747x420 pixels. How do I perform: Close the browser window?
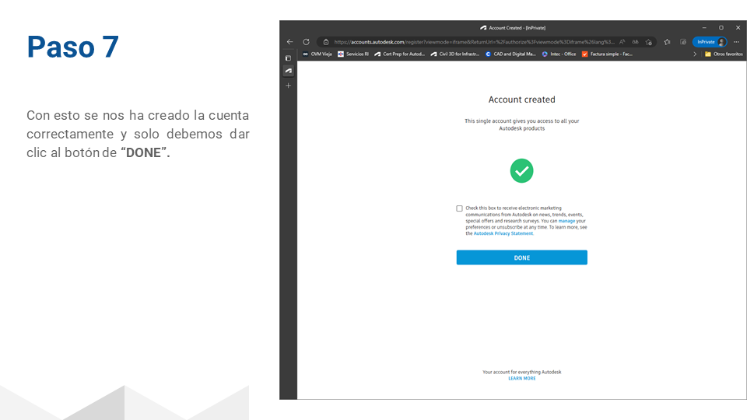point(738,28)
